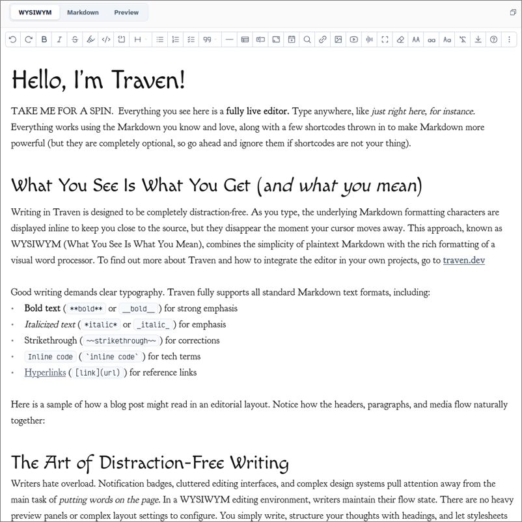
Task: Click the 'Inline code' list item
Action: click(50, 357)
